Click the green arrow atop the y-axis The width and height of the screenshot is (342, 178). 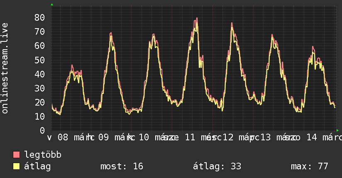[x=52, y=5]
